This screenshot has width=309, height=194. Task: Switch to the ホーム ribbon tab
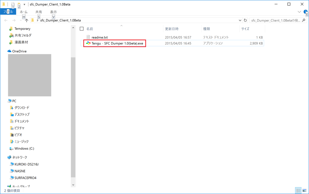pos(24,12)
